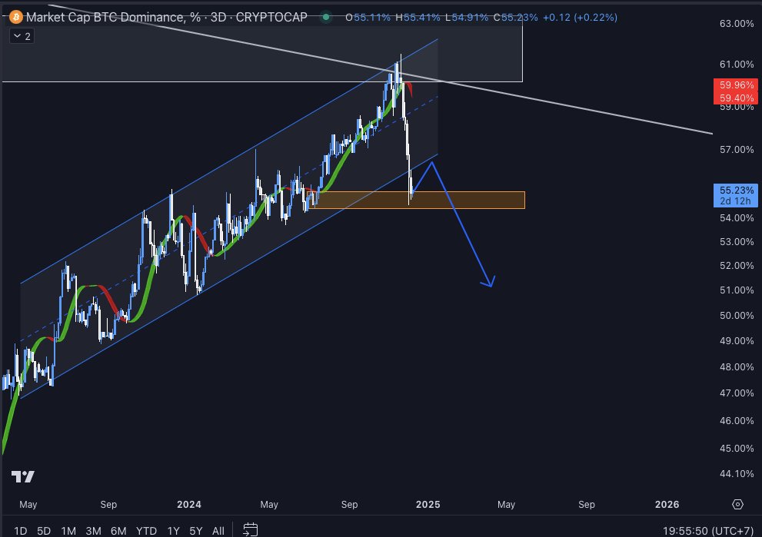Screen dimensions: 762x537
Task: Click the 2025 label on time axis
Action: (428, 505)
